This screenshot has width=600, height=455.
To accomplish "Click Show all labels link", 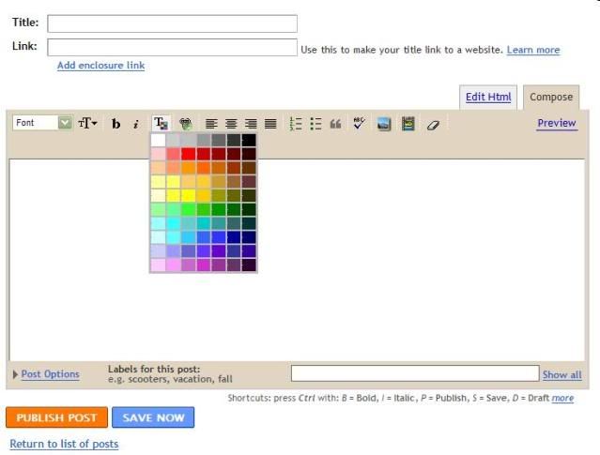I will tap(562, 374).
